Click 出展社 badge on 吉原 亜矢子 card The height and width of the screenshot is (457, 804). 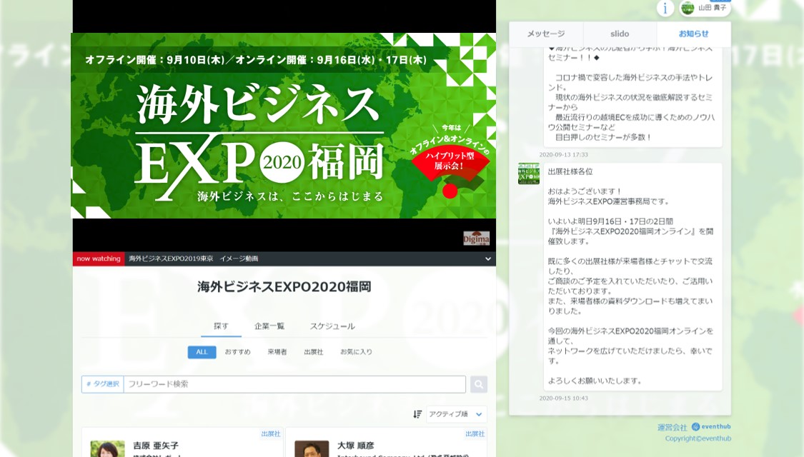pyautogui.click(x=271, y=434)
